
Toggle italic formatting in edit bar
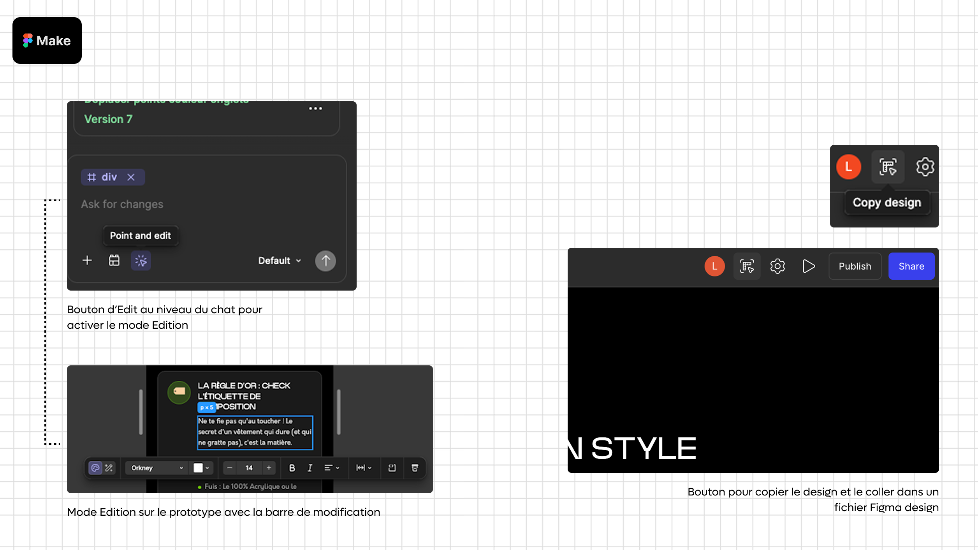point(310,468)
